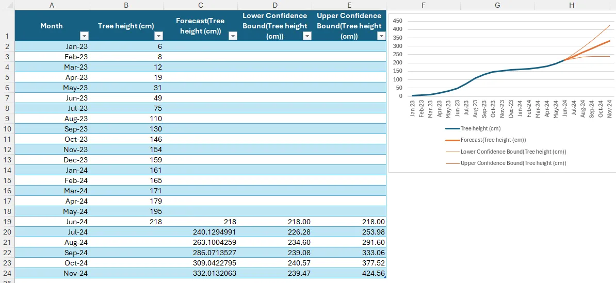This screenshot has width=616, height=283.
Task: Open the Month column filter dropdown
Action: click(84, 36)
